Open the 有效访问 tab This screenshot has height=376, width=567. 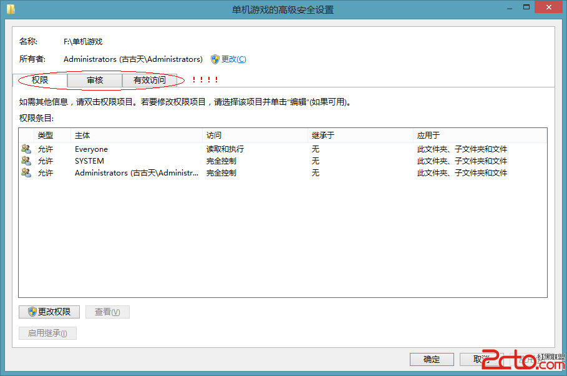coord(150,80)
